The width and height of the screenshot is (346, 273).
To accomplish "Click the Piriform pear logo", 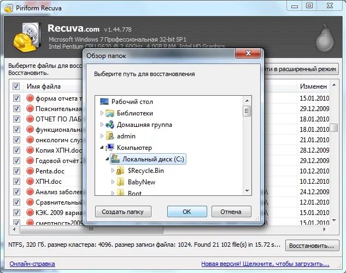I will (x=325, y=38).
